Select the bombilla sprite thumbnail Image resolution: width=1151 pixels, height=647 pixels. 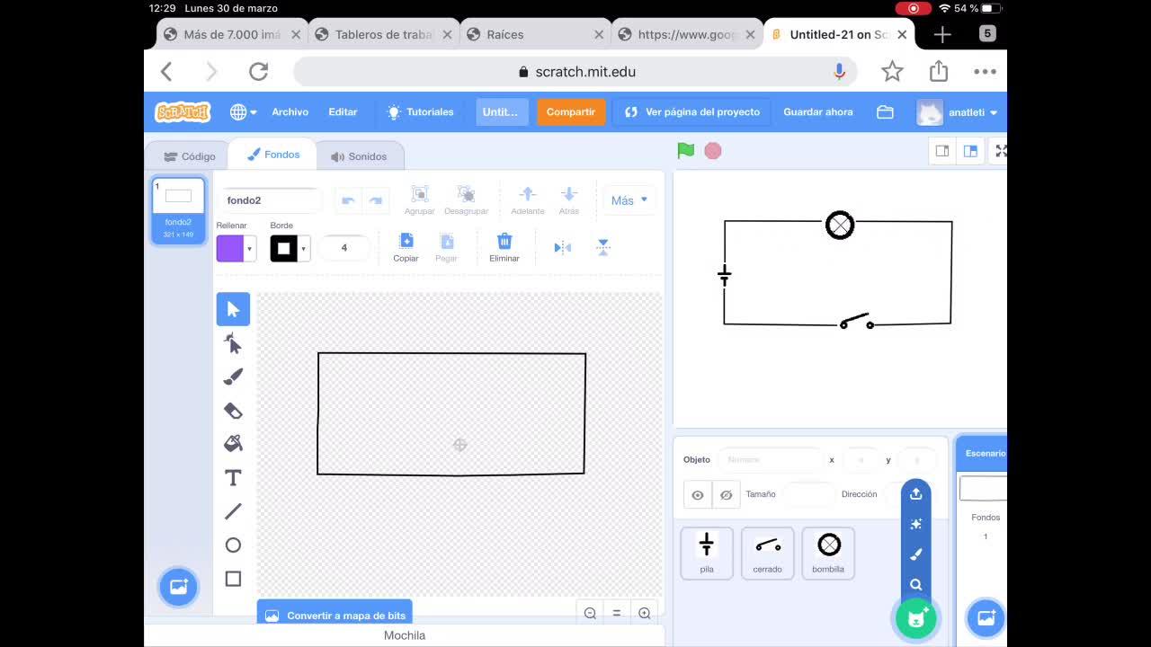tap(828, 553)
